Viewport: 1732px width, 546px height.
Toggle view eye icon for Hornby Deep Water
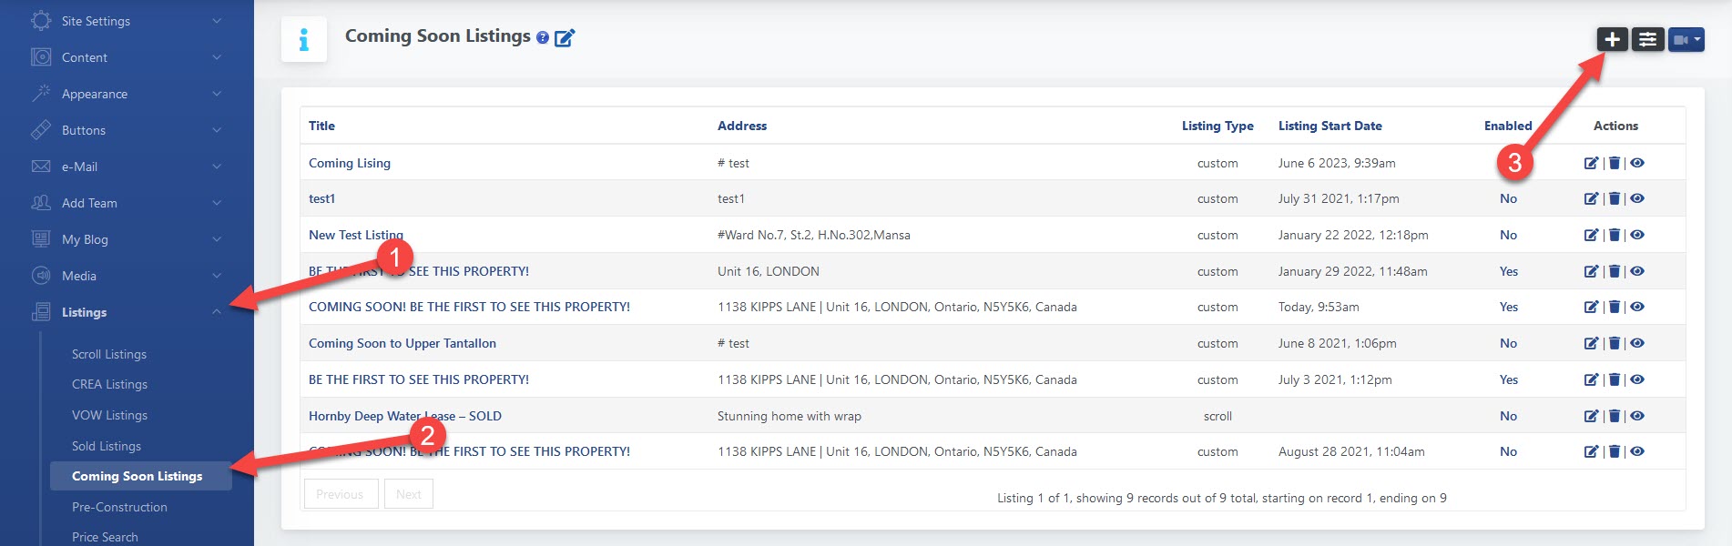point(1637,416)
